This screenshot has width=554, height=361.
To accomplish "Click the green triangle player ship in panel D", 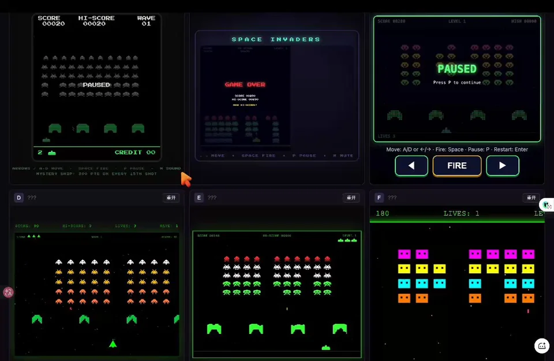I will (x=113, y=344).
